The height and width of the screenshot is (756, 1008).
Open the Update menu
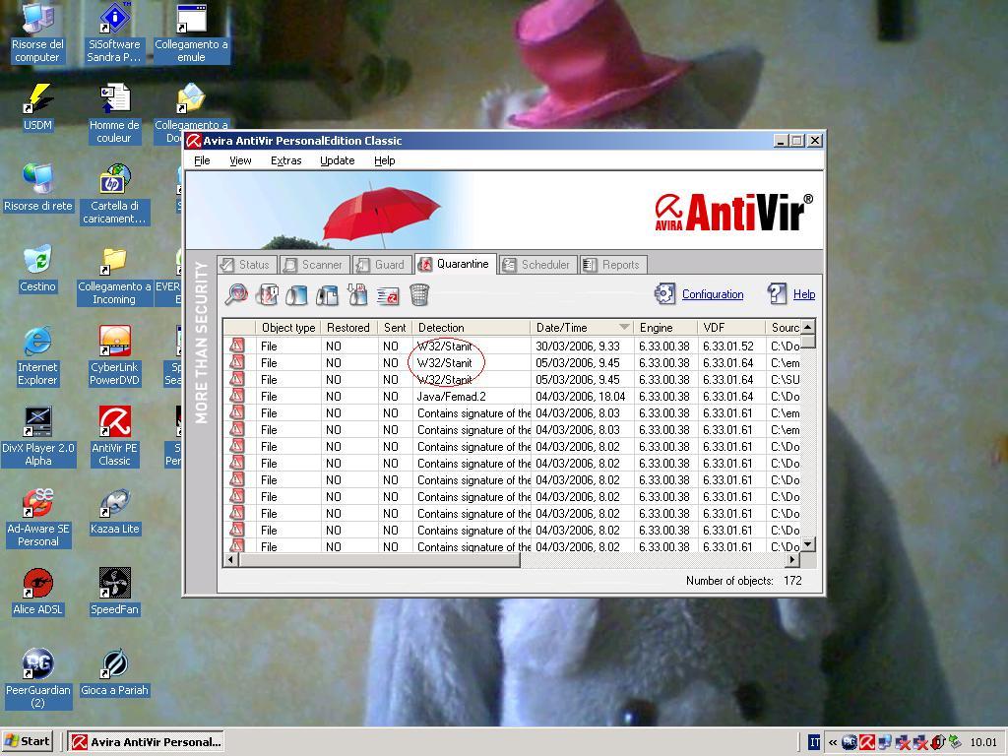pyautogui.click(x=338, y=160)
